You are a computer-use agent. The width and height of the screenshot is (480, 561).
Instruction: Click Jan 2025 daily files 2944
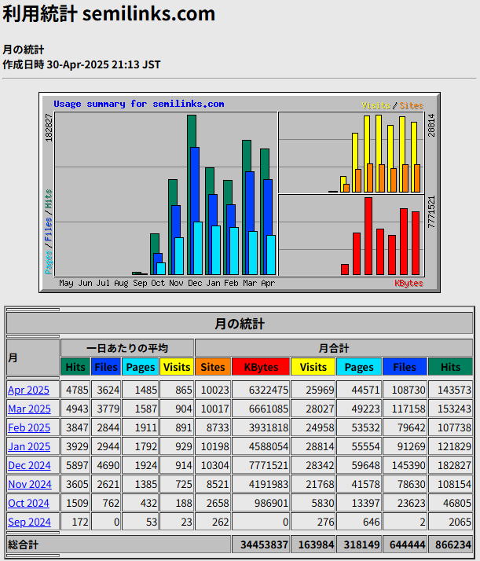tap(108, 447)
